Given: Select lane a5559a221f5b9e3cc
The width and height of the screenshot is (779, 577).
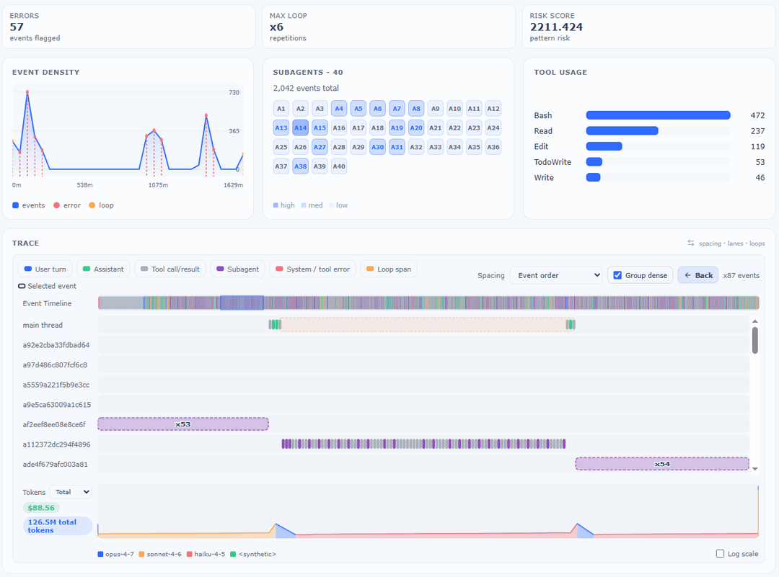Looking at the screenshot, I should [x=56, y=385].
